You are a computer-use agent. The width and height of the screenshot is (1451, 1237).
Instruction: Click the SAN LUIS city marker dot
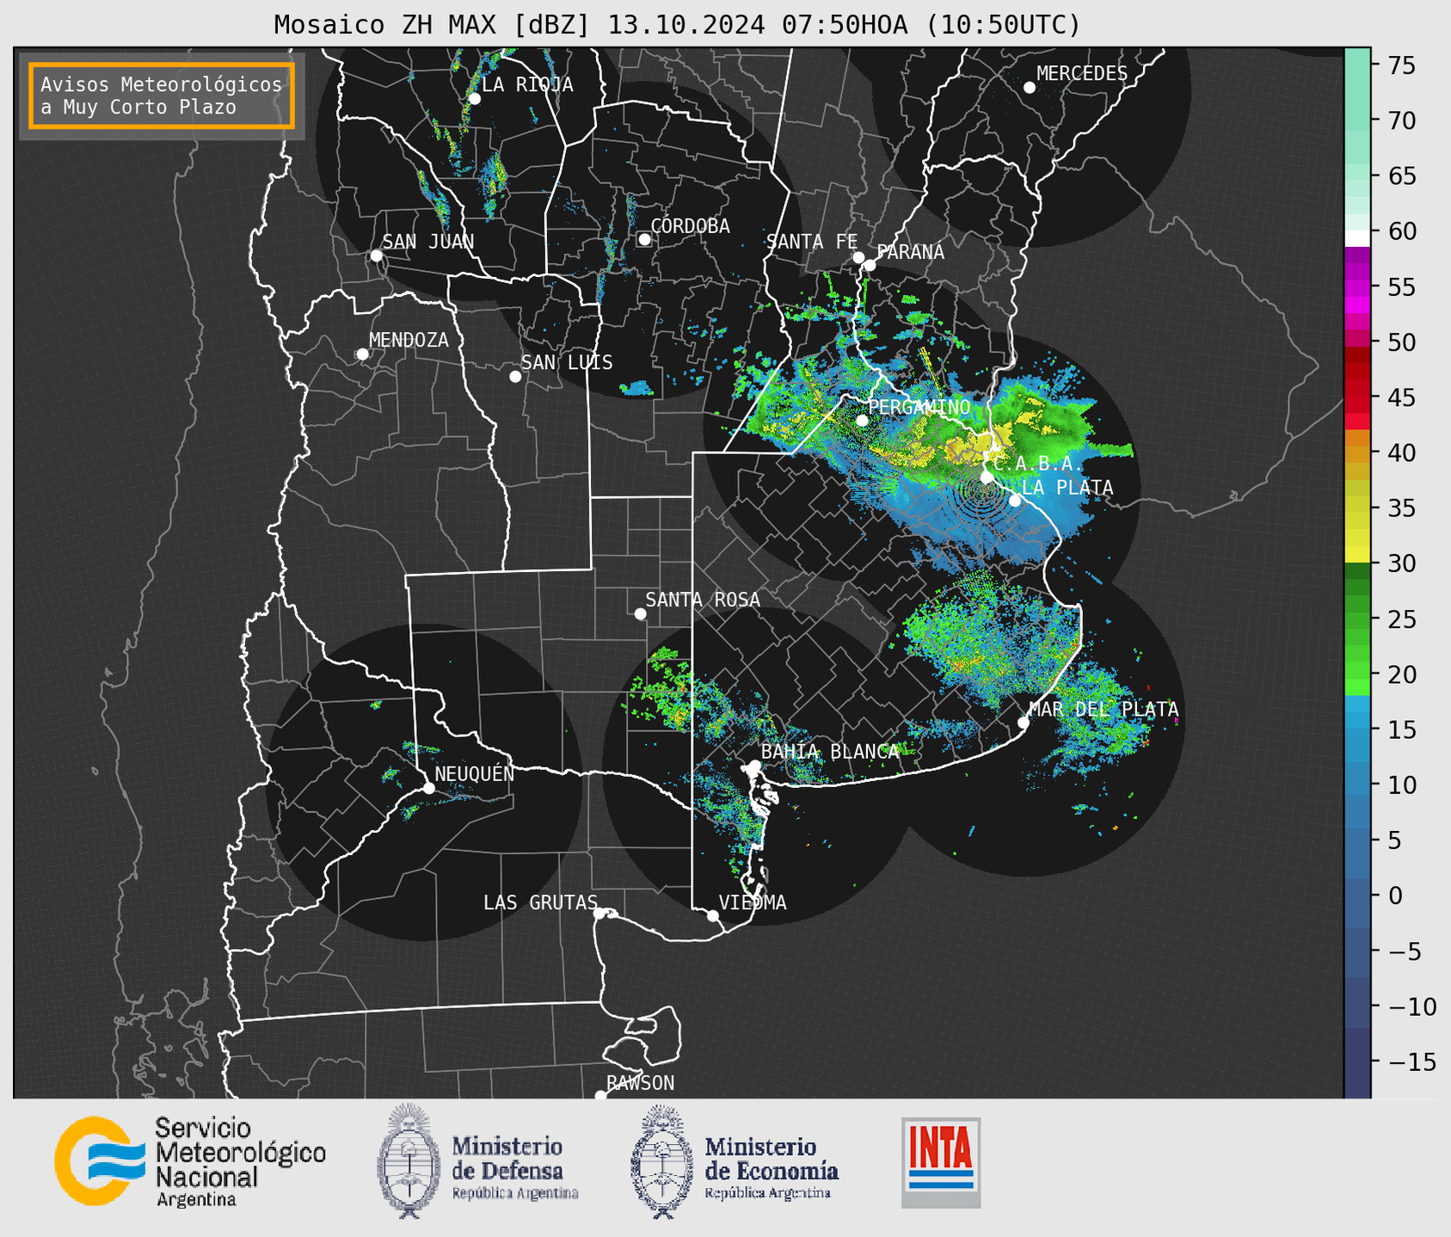point(515,377)
